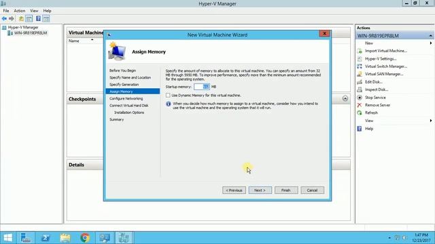This screenshot has width=435, height=244.
Task: Open File Explorer from the taskbar
Action: [65, 238]
